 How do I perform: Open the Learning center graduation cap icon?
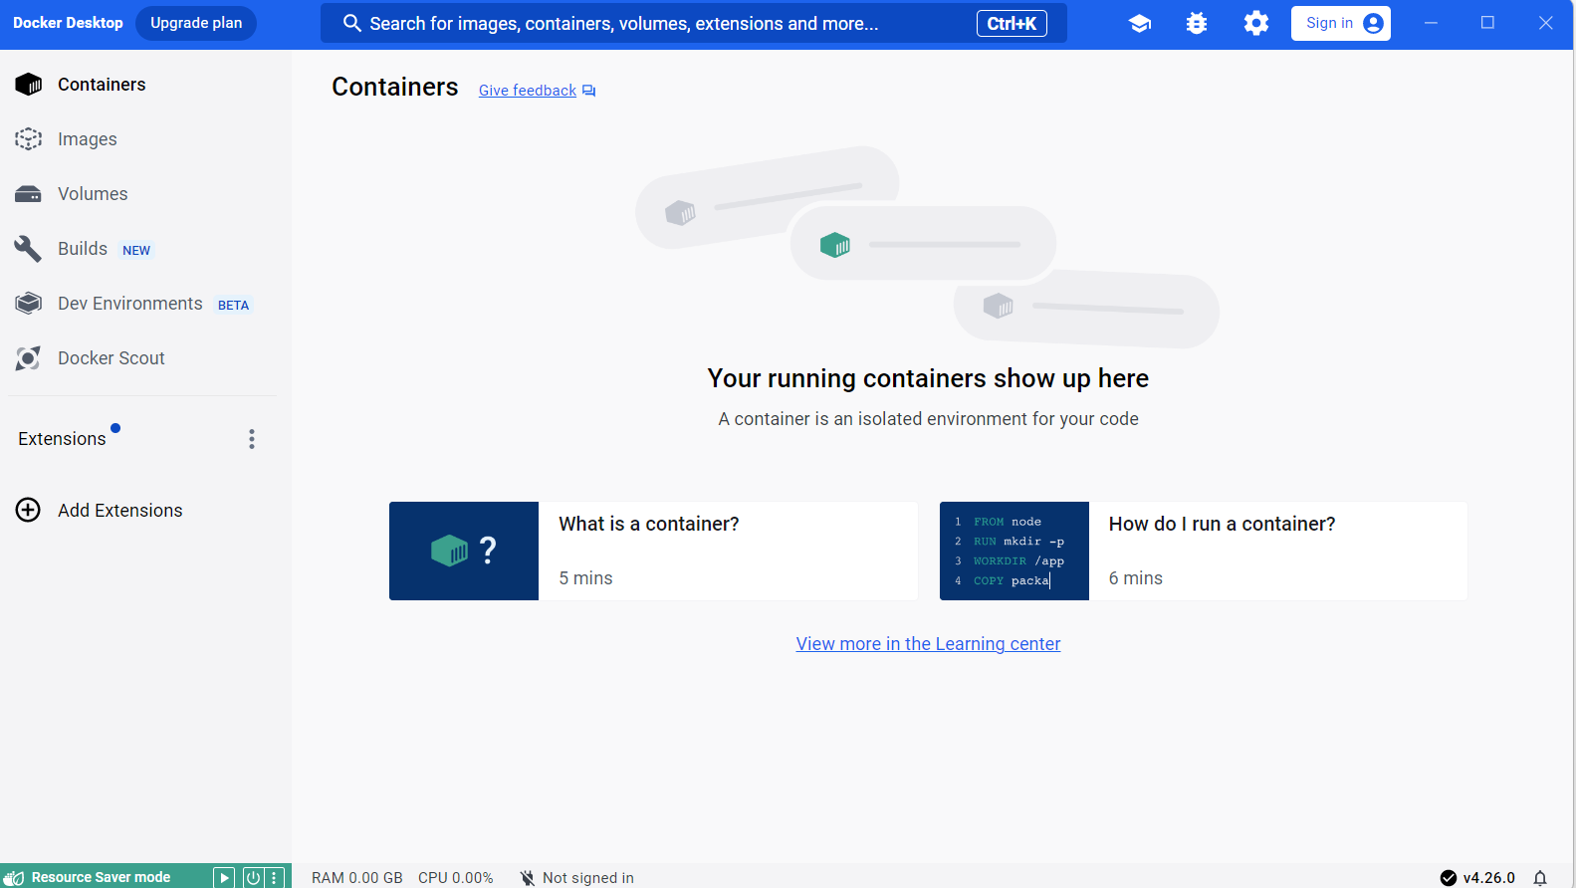[x=1140, y=24]
